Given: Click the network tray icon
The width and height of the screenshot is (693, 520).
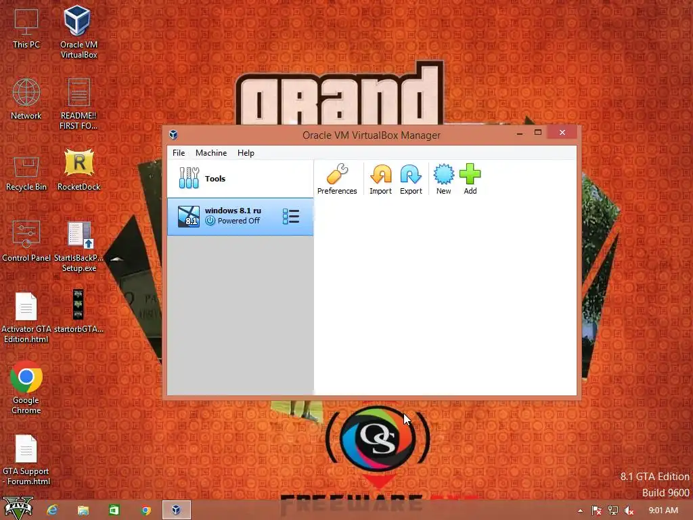Looking at the screenshot, I should click(612, 511).
